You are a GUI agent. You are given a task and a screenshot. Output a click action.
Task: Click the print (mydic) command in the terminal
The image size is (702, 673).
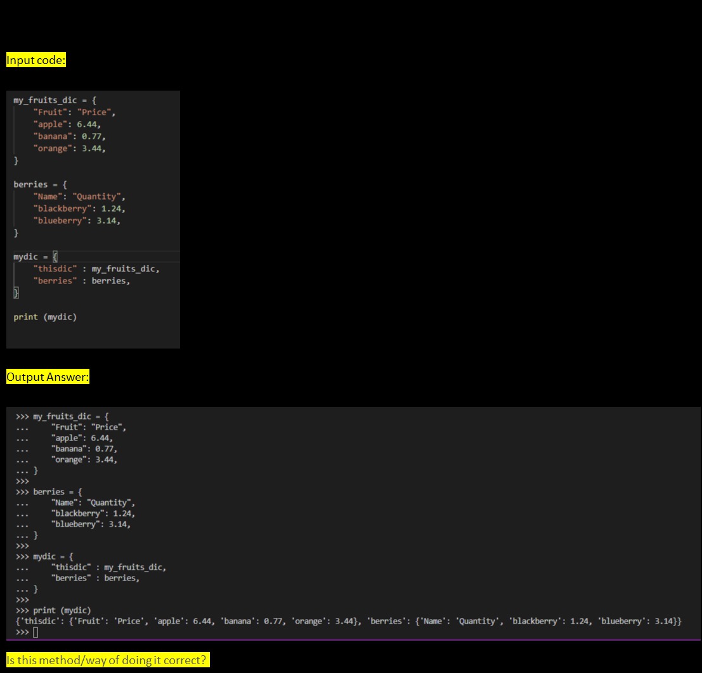(62, 610)
